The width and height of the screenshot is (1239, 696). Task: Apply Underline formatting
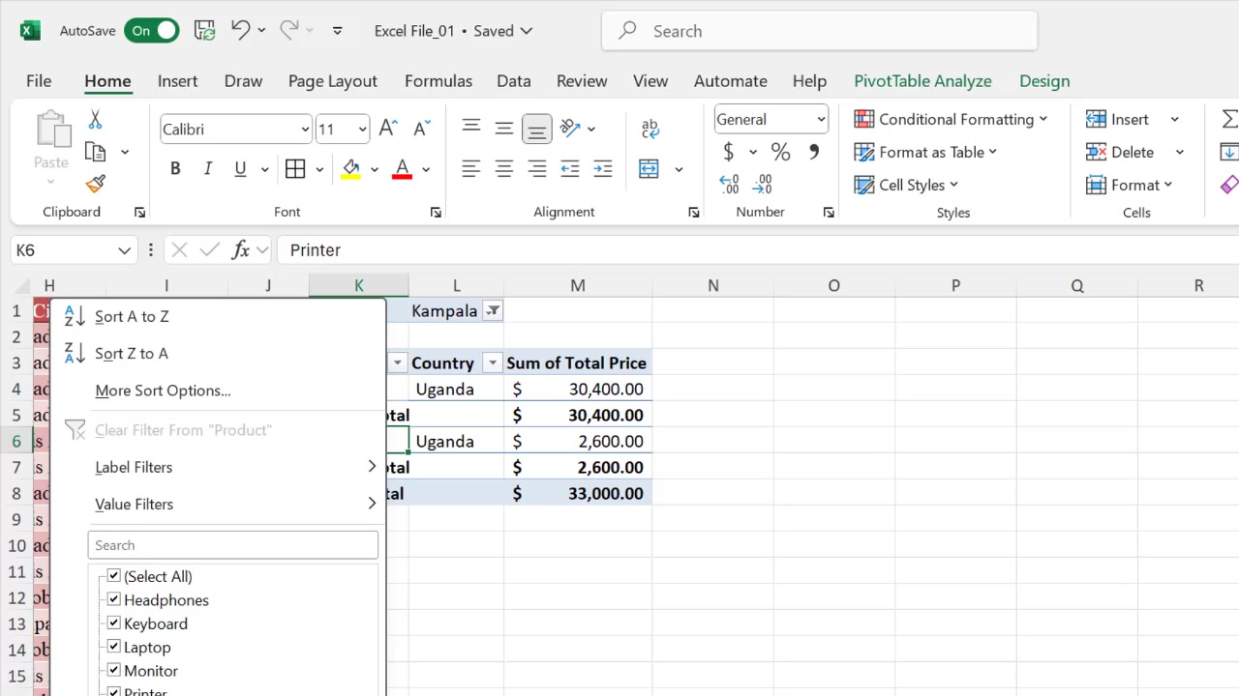pyautogui.click(x=240, y=169)
